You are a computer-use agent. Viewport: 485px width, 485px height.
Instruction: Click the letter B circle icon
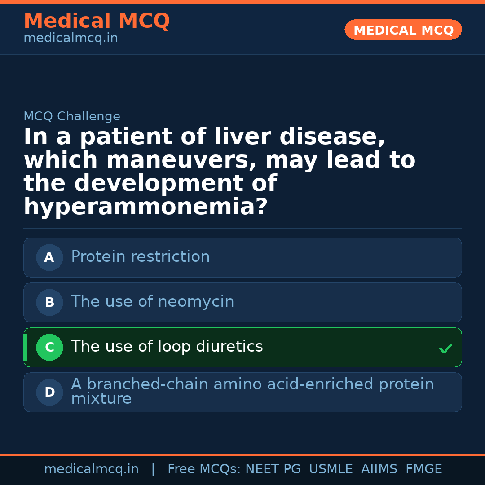click(49, 302)
